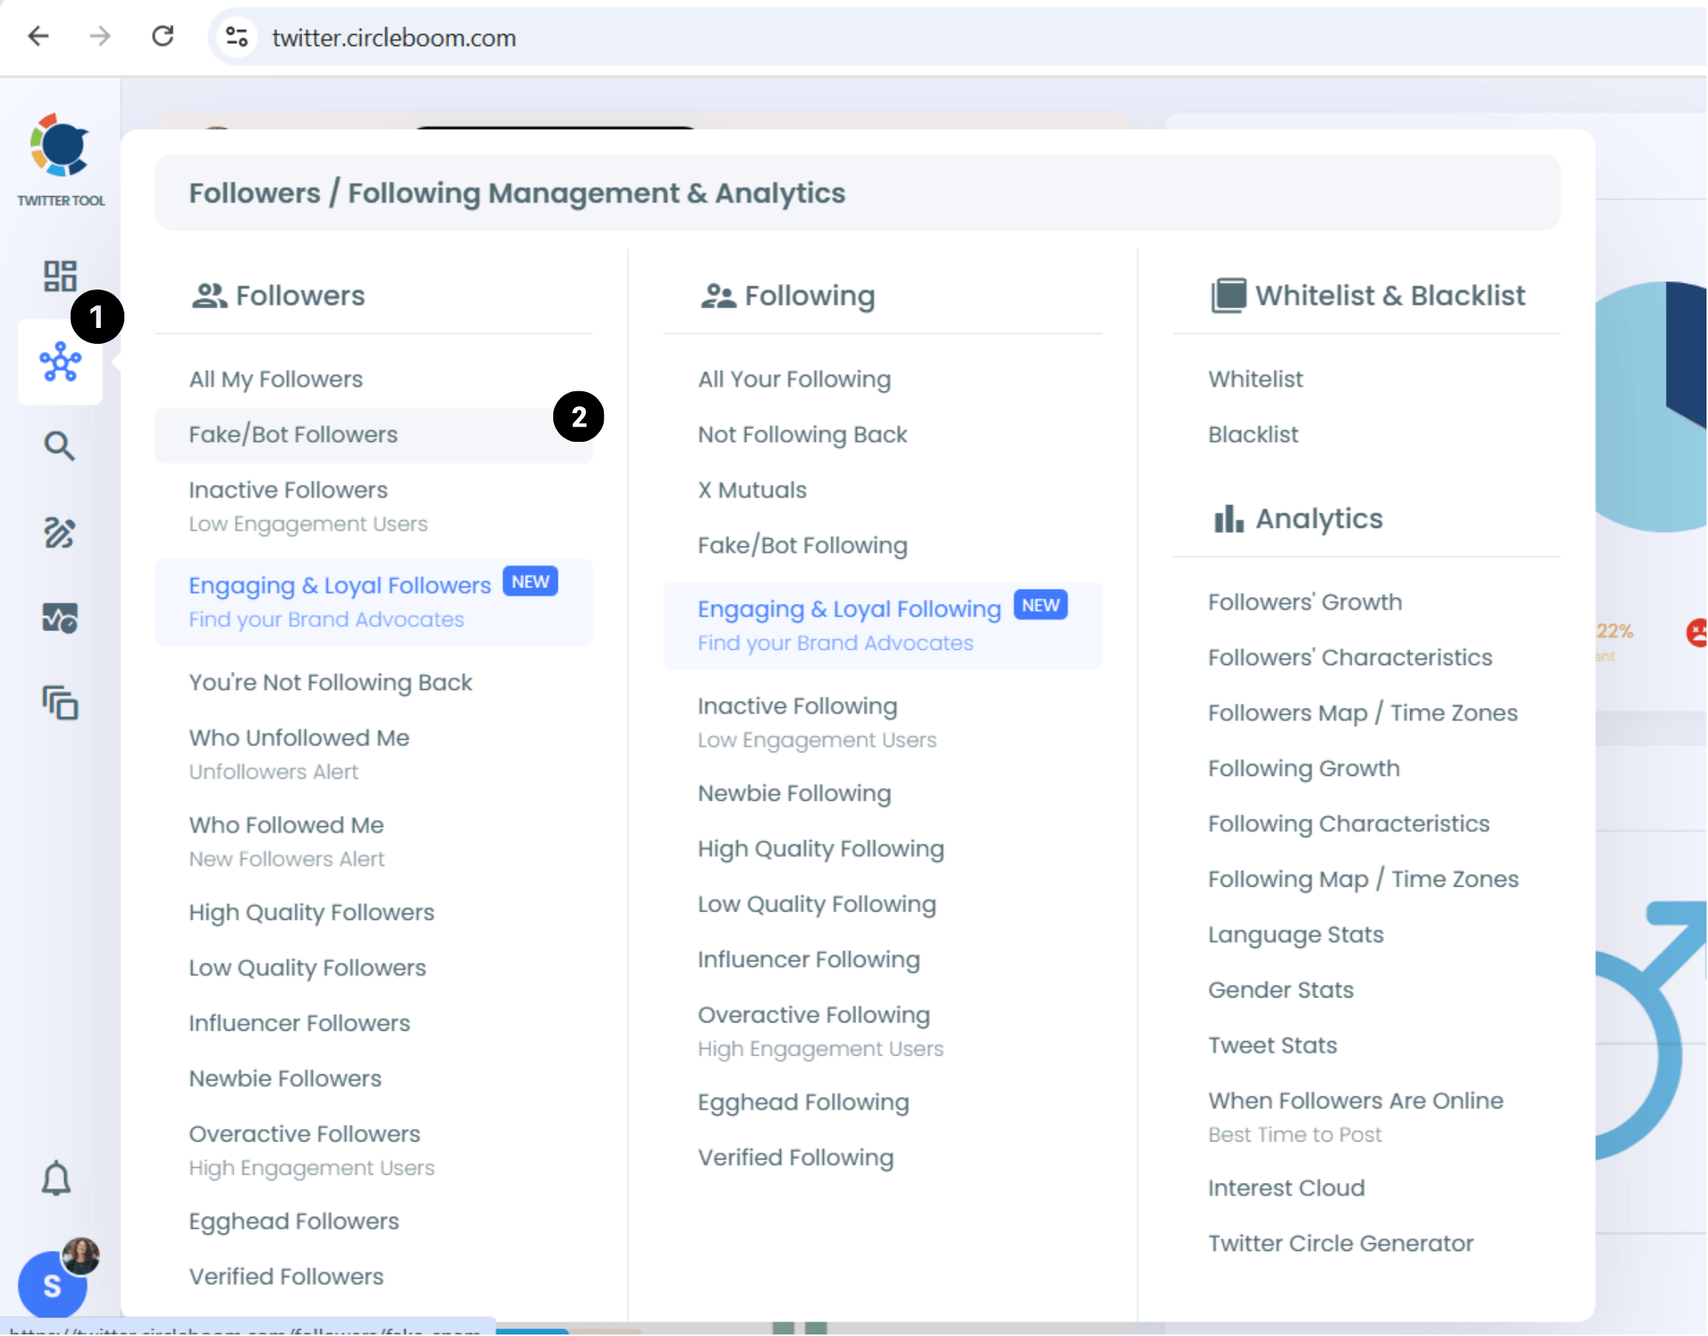Image resolution: width=1708 pixels, height=1336 pixels.
Task: Open the Whitelist page
Action: coord(1255,378)
